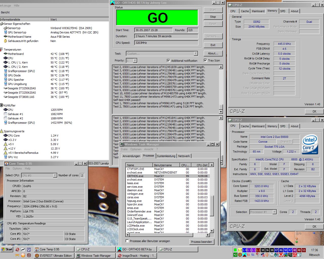The width and height of the screenshot is (324, 259).
Task: Click the Opera icon in quick launch
Action: click(x=17, y=250)
